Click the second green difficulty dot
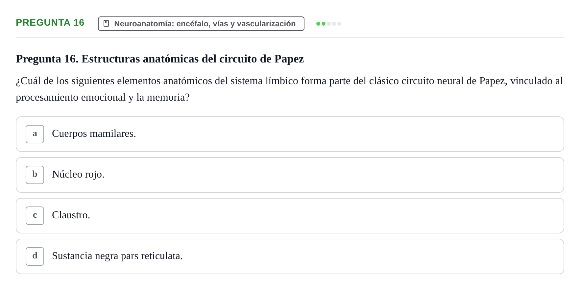This screenshot has width=580, height=290. click(324, 24)
